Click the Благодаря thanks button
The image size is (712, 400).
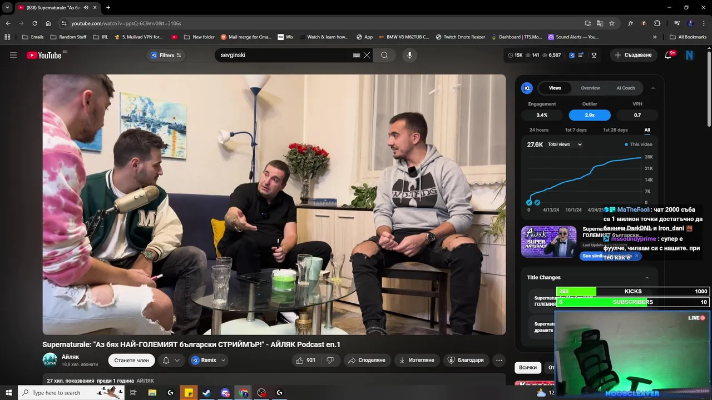coord(466,360)
